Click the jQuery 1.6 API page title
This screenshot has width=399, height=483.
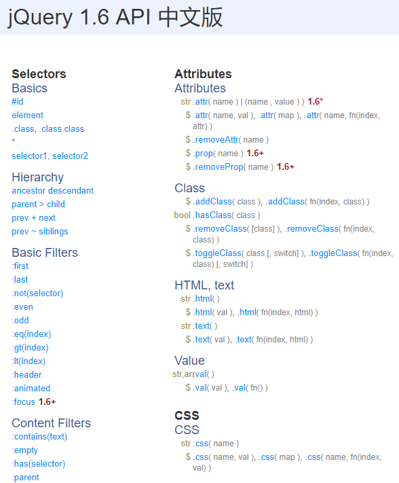[115, 17]
